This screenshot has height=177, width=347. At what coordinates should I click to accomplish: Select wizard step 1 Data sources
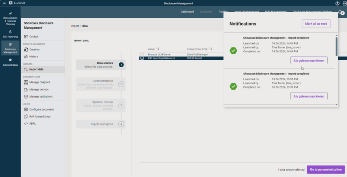point(101,65)
